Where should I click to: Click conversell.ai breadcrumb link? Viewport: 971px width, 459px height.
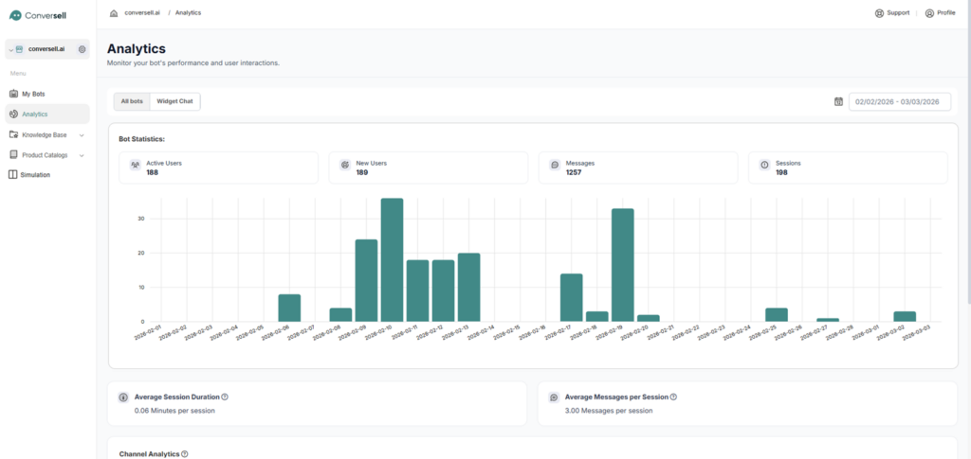142,13
